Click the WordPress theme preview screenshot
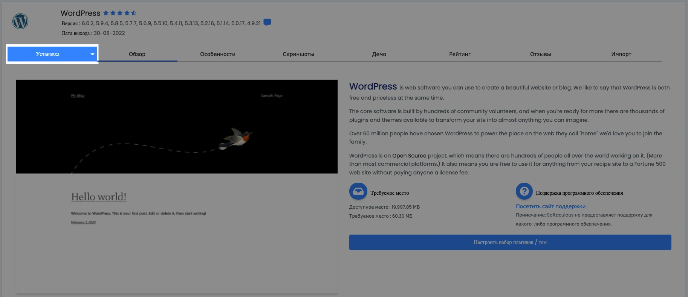The width and height of the screenshot is (688, 297). point(177,186)
